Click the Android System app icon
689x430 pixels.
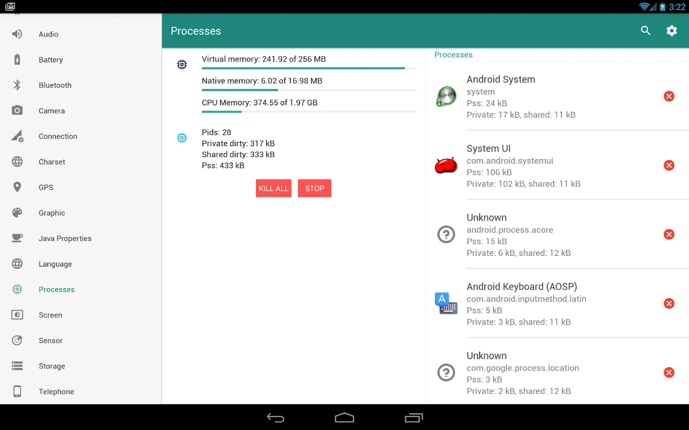446,96
